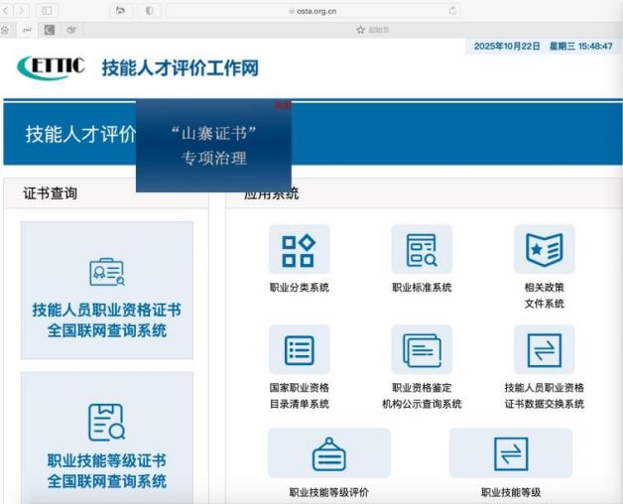Open 职业技能等级证书全国联网查询系统 card
This screenshot has height=504, width=623.
[107, 440]
